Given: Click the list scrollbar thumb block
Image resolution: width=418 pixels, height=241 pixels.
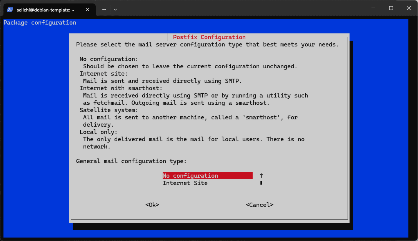Looking at the screenshot, I should pyautogui.click(x=261, y=183).
